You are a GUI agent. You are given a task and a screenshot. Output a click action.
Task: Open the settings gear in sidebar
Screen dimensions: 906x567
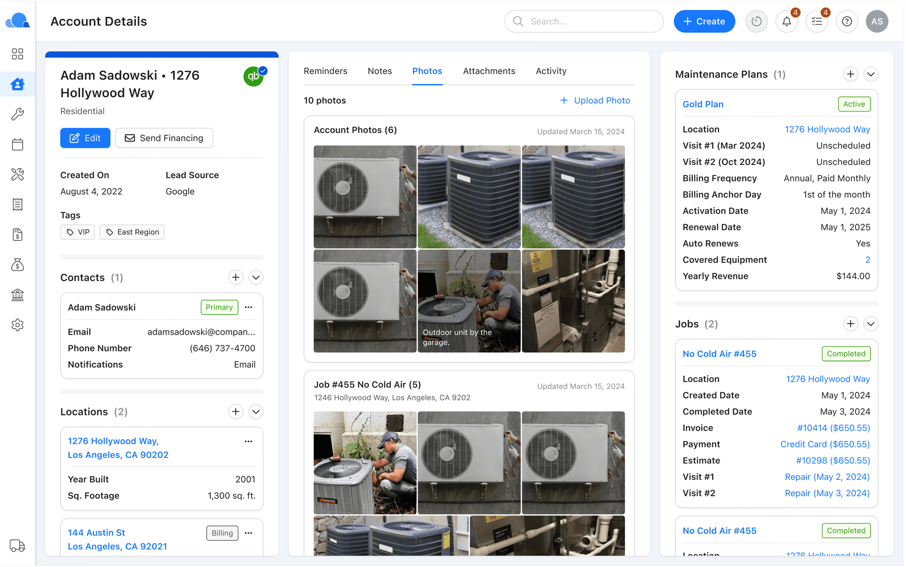point(17,325)
